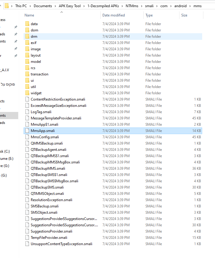The height and width of the screenshot is (258, 215).
Task: Sort by Date modified column
Action: pyautogui.click(x=113, y=15)
